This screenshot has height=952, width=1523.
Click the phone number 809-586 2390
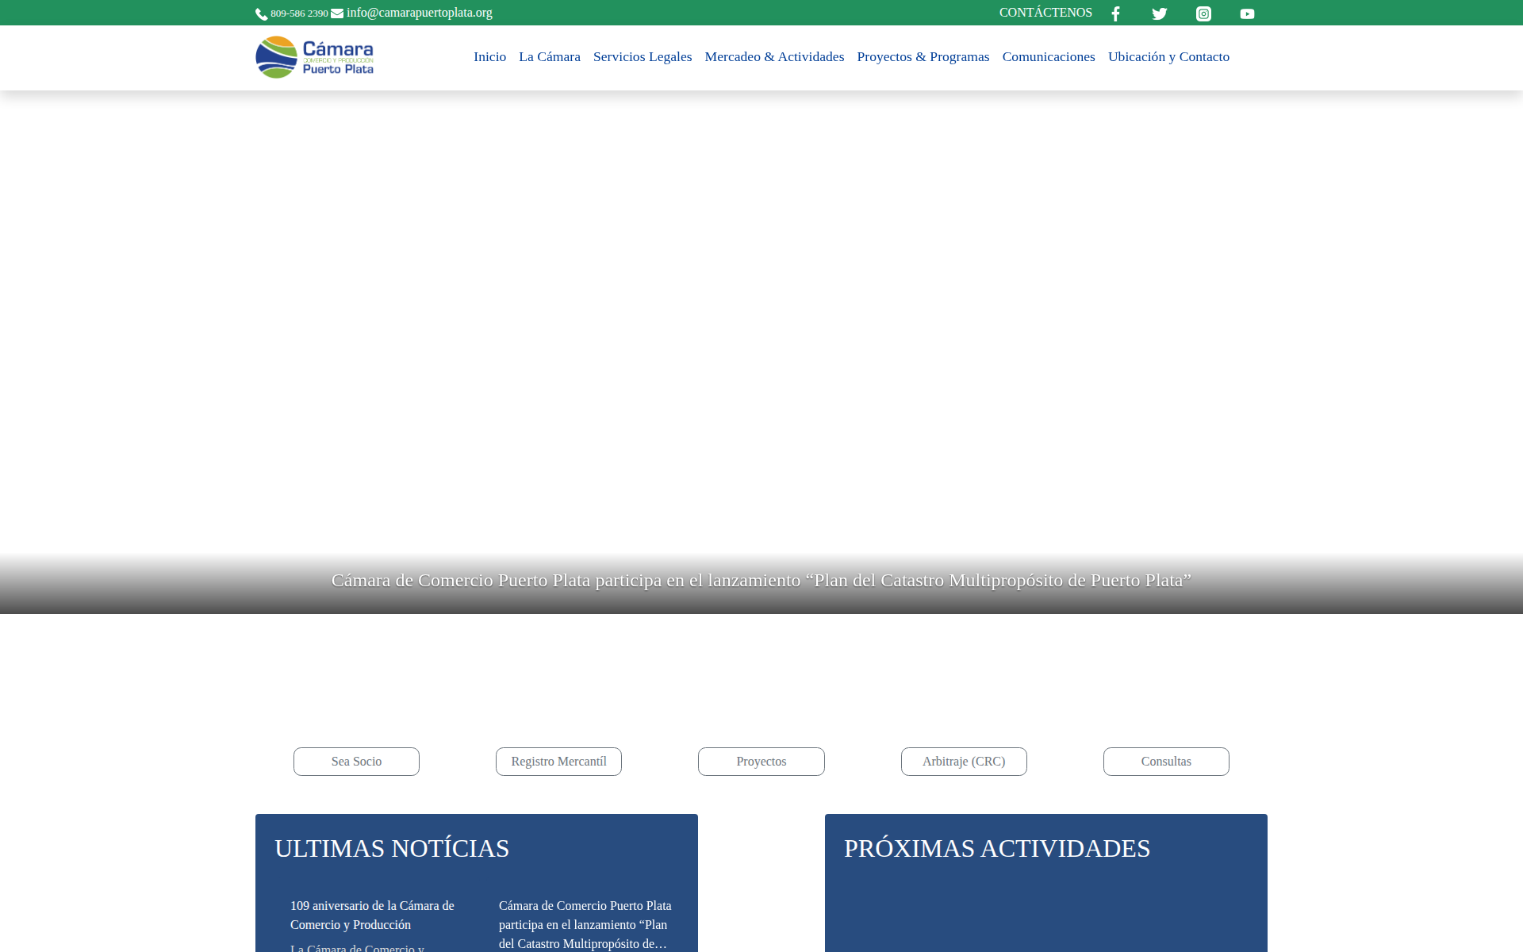[299, 13]
